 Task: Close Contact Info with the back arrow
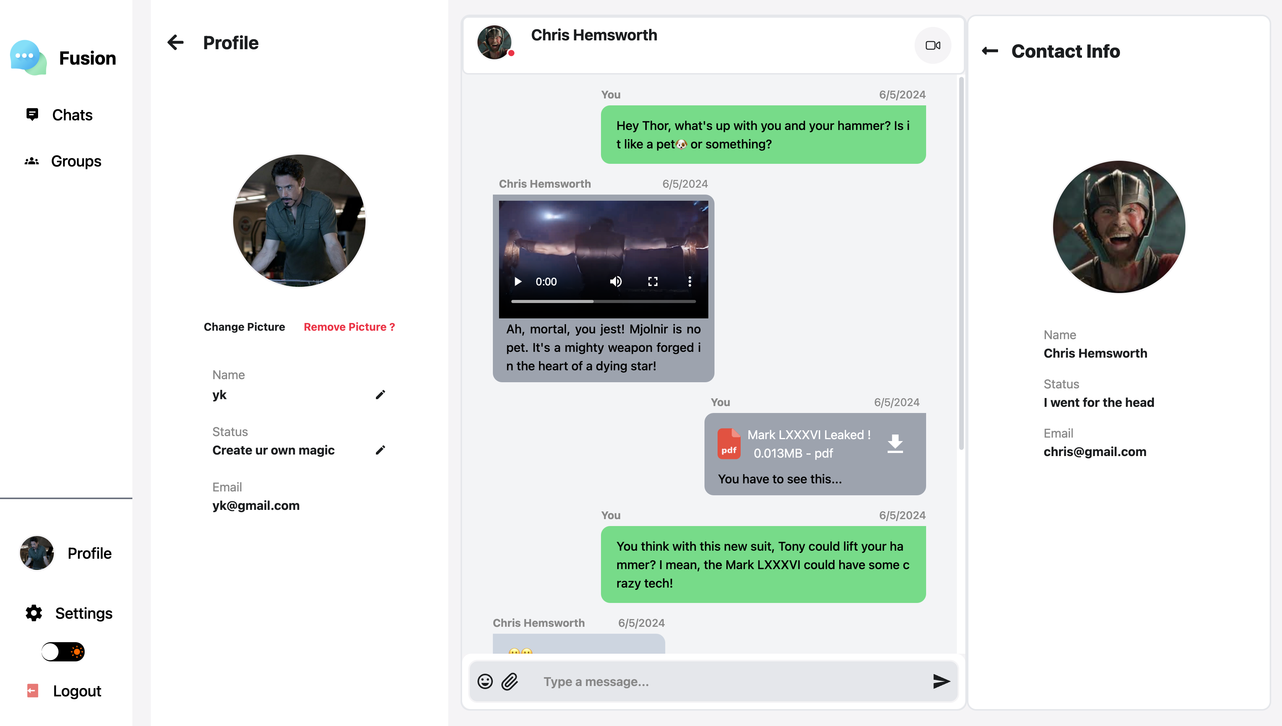click(990, 51)
